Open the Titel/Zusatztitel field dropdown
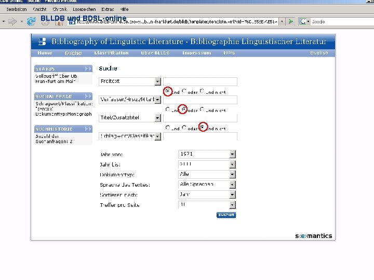The height and width of the screenshot is (280, 374). [x=158, y=118]
